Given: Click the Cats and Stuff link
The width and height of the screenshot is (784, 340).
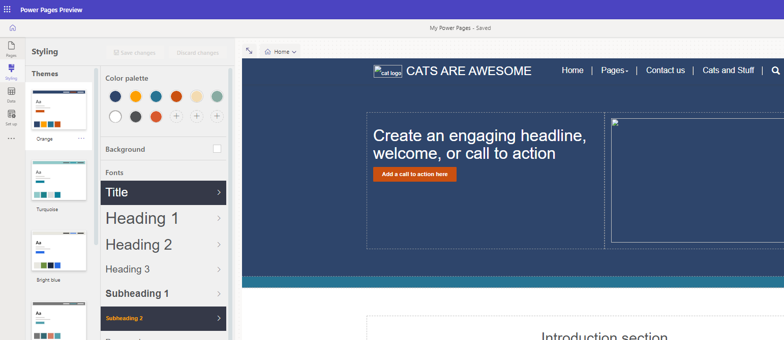Looking at the screenshot, I should click(x=728, y=71).
